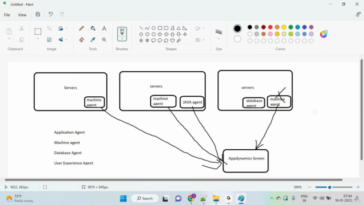Select the Eraser tool
This screenshot has width=364, height=205.
[81, 40]
